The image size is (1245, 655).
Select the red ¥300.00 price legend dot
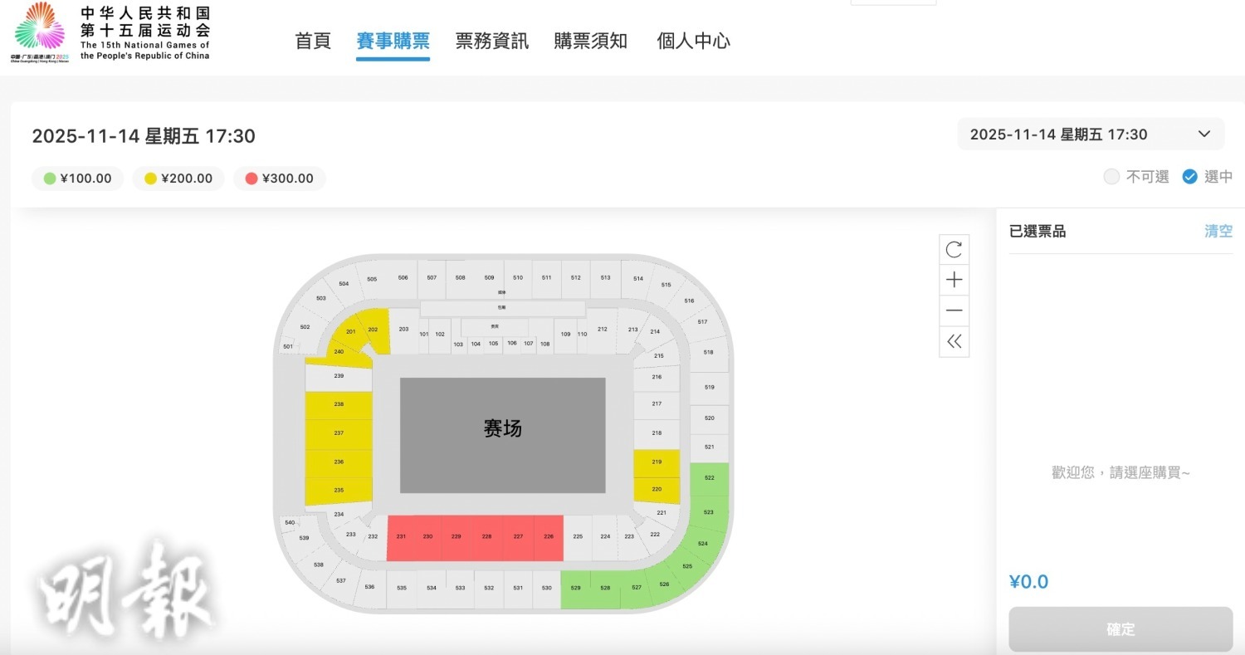click(251, 178)
